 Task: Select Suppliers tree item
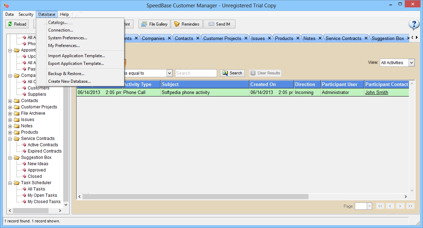click(x=37, y=94)
